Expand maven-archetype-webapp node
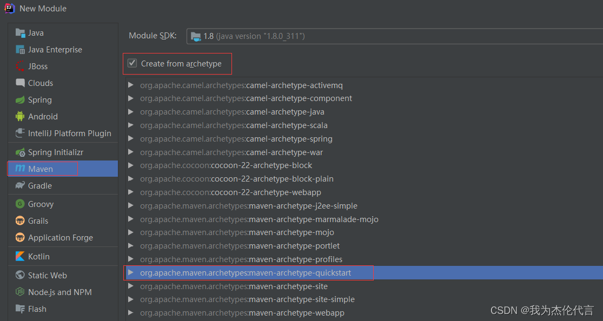The height and width of the screenshot is (321, 603). 131,313
